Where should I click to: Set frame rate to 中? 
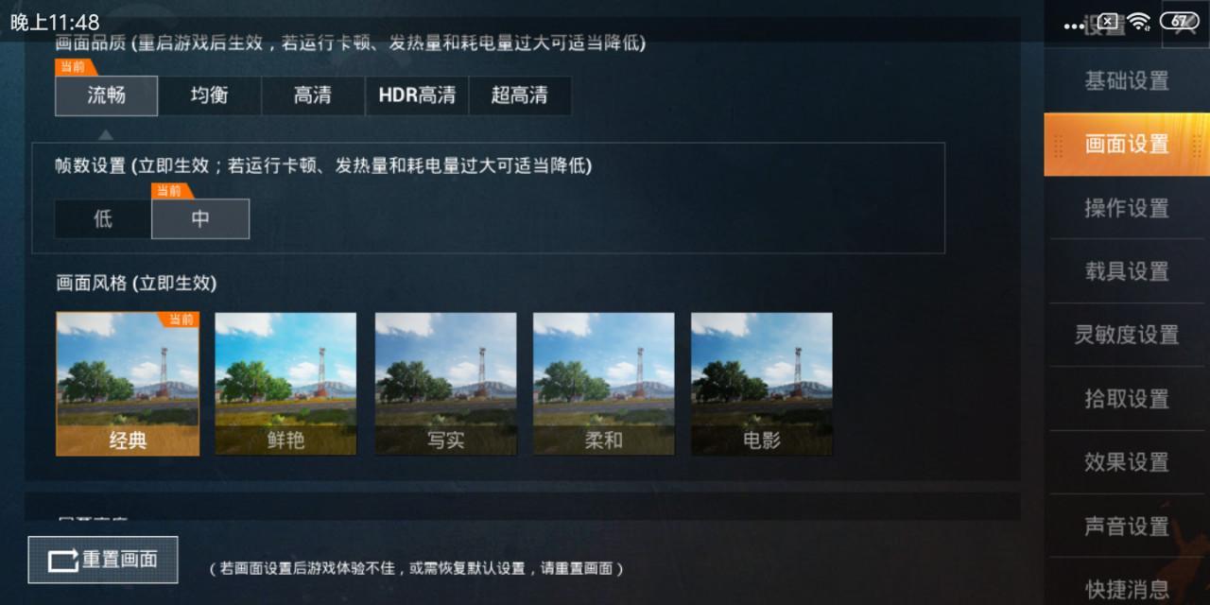point(200,218)
